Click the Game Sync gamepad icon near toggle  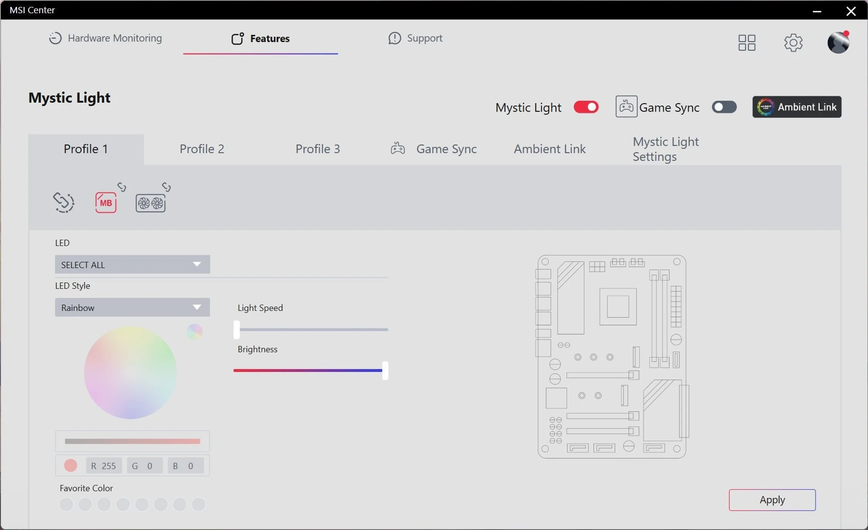(x=626, y=107)
